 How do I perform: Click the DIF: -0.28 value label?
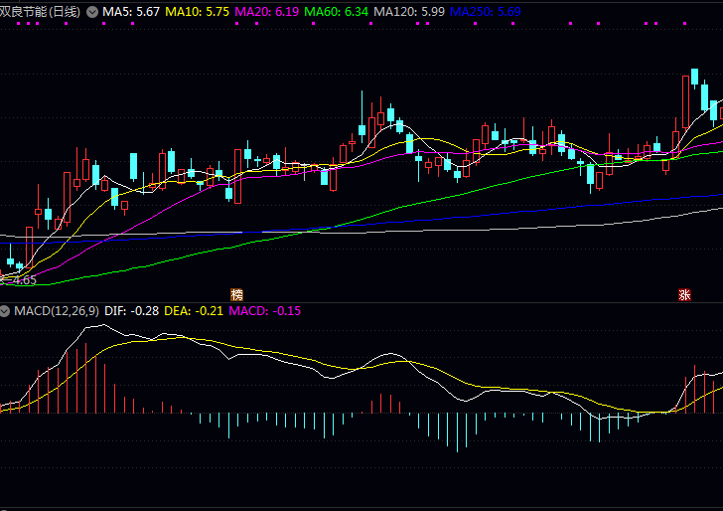pyautogui.click(x=132, y=311)
